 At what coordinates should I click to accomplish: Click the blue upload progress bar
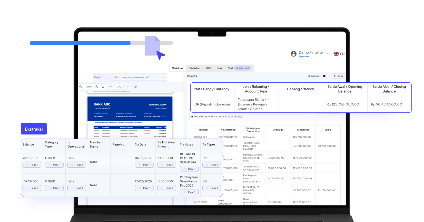[x=80, y=43]
